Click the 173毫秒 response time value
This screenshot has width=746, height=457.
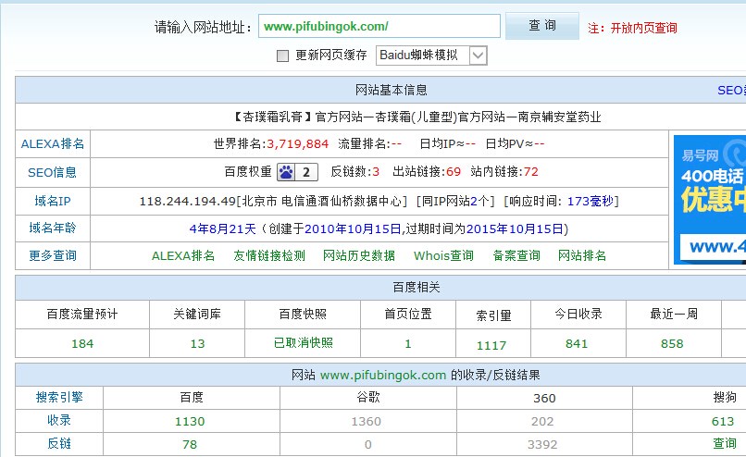pyautogui.click(x=590, y=201)
